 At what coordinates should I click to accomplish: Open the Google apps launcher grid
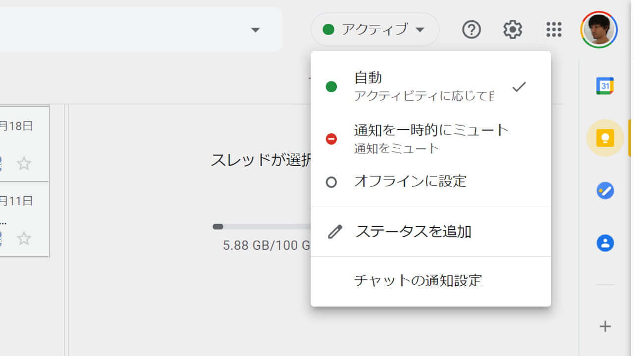click(553, 30)
